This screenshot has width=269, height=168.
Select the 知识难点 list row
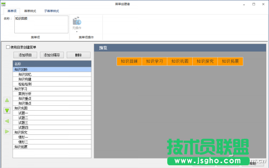click(x=52, y=103)
